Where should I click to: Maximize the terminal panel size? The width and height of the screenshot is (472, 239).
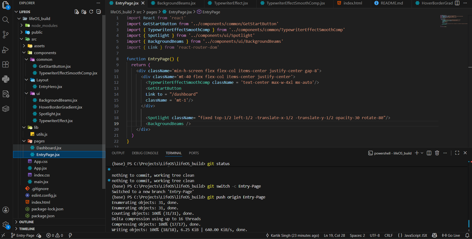(457, 153)
